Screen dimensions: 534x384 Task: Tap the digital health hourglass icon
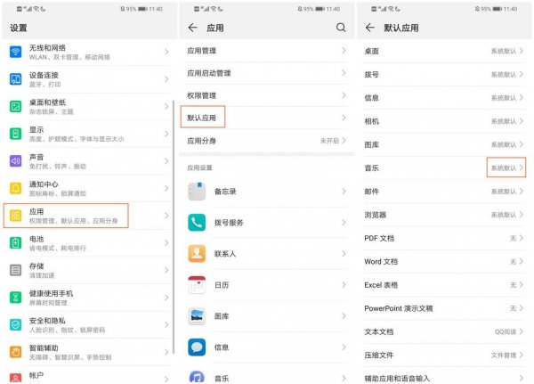pos(15,298)
